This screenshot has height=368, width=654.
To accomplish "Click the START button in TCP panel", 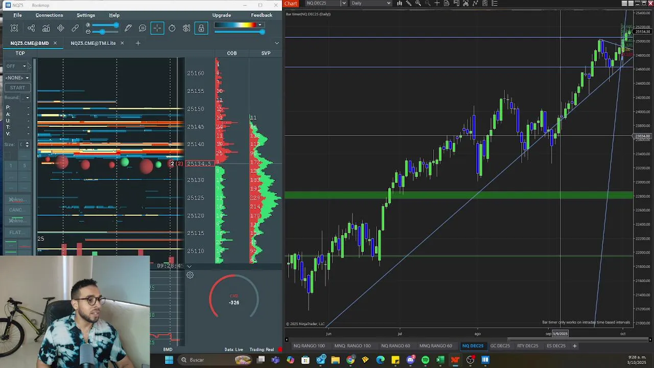I will point(17,87).
